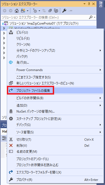The width and height of the screenshot is (105, 185).
Task: Choose 切り取り(T) with scissors icon
Action: tap(55, 140)
